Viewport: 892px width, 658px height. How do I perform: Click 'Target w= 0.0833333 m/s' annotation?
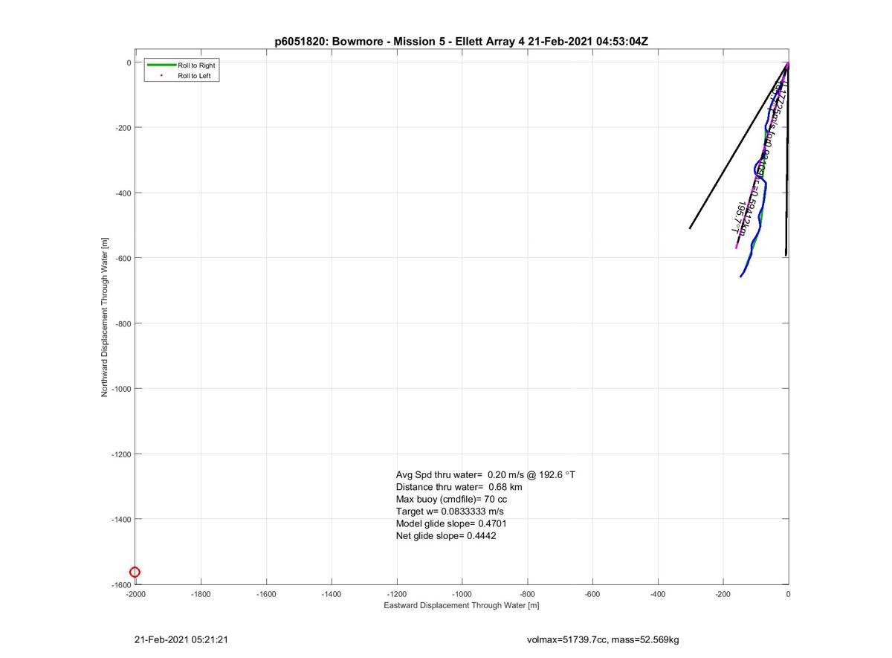coord(450,512)
